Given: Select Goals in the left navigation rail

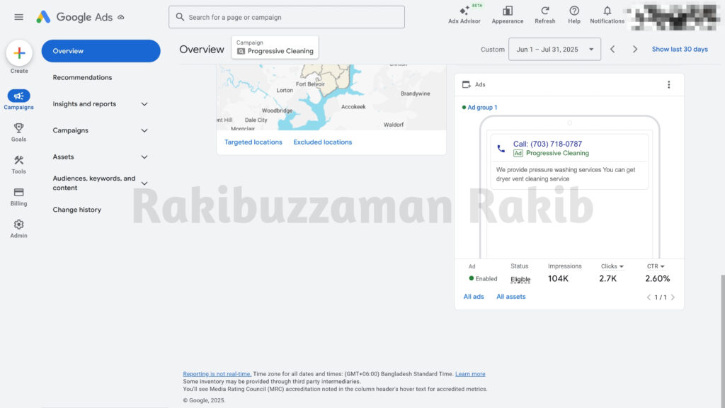Looking at the screenshot, I should point(18,130).
